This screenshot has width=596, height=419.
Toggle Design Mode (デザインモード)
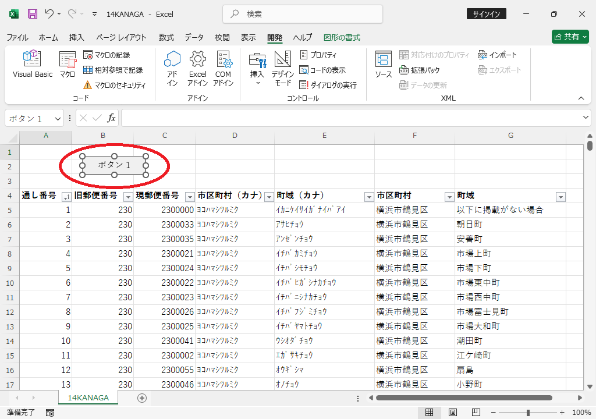click(283, 69)
